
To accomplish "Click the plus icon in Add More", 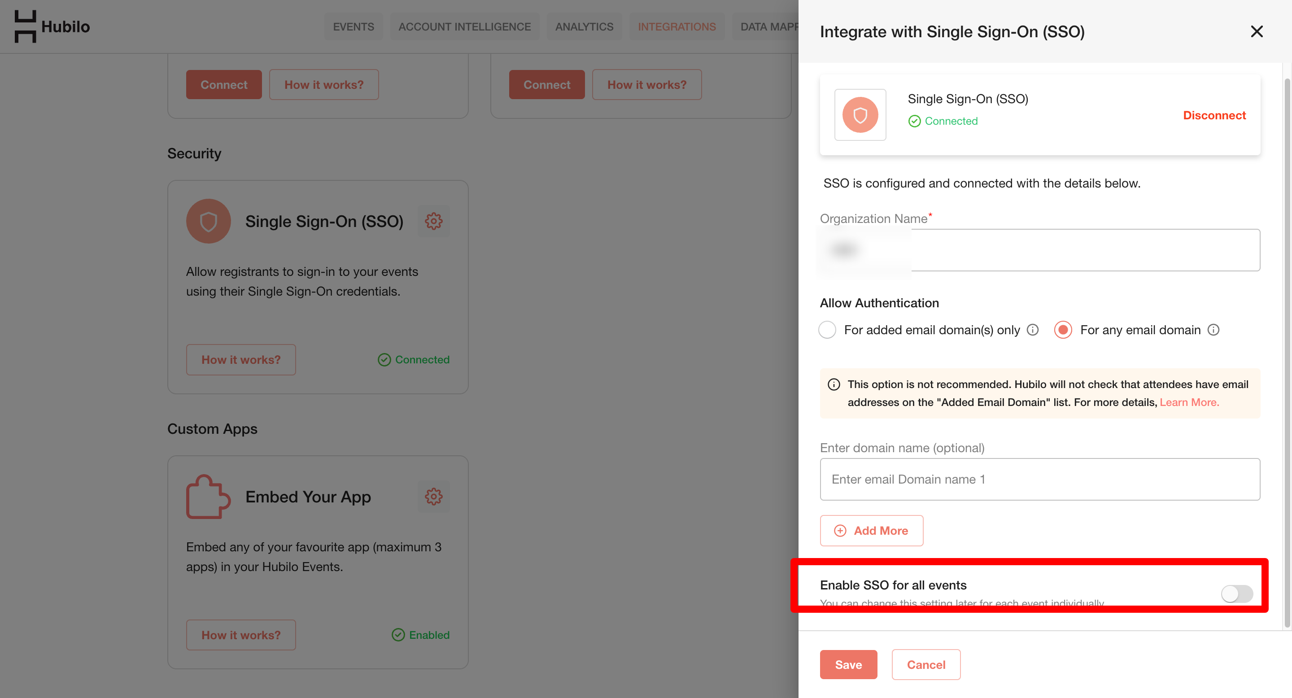I will 840,531.
